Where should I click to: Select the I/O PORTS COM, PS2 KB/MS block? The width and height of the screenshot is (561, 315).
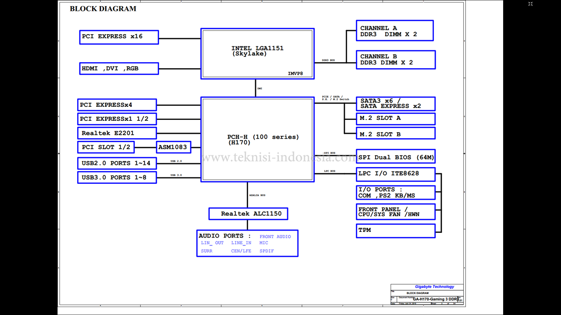pyautogui.click(x=395, y=192)
